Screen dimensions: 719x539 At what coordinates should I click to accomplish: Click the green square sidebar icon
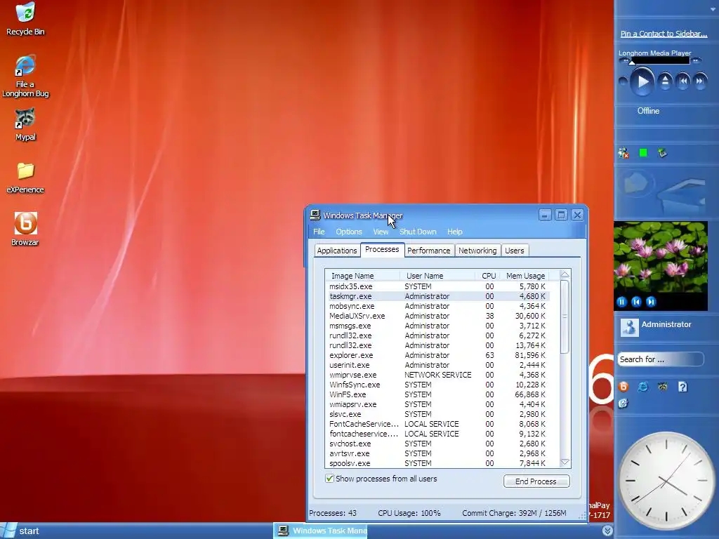[643, 152]
